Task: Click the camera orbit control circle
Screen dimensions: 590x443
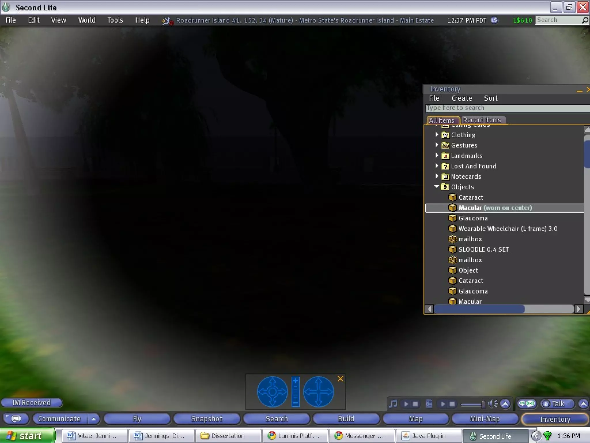Action: coord(272,392)
